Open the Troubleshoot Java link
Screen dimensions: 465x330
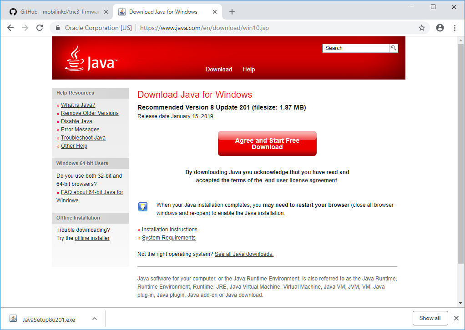coord(83,138)
